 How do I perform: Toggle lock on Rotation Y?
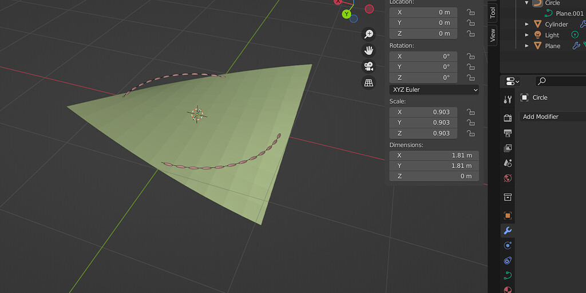(x=470, y=67)
